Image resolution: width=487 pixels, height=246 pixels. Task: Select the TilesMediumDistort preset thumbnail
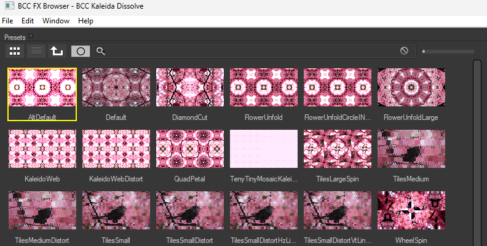[x=42, y=210]
